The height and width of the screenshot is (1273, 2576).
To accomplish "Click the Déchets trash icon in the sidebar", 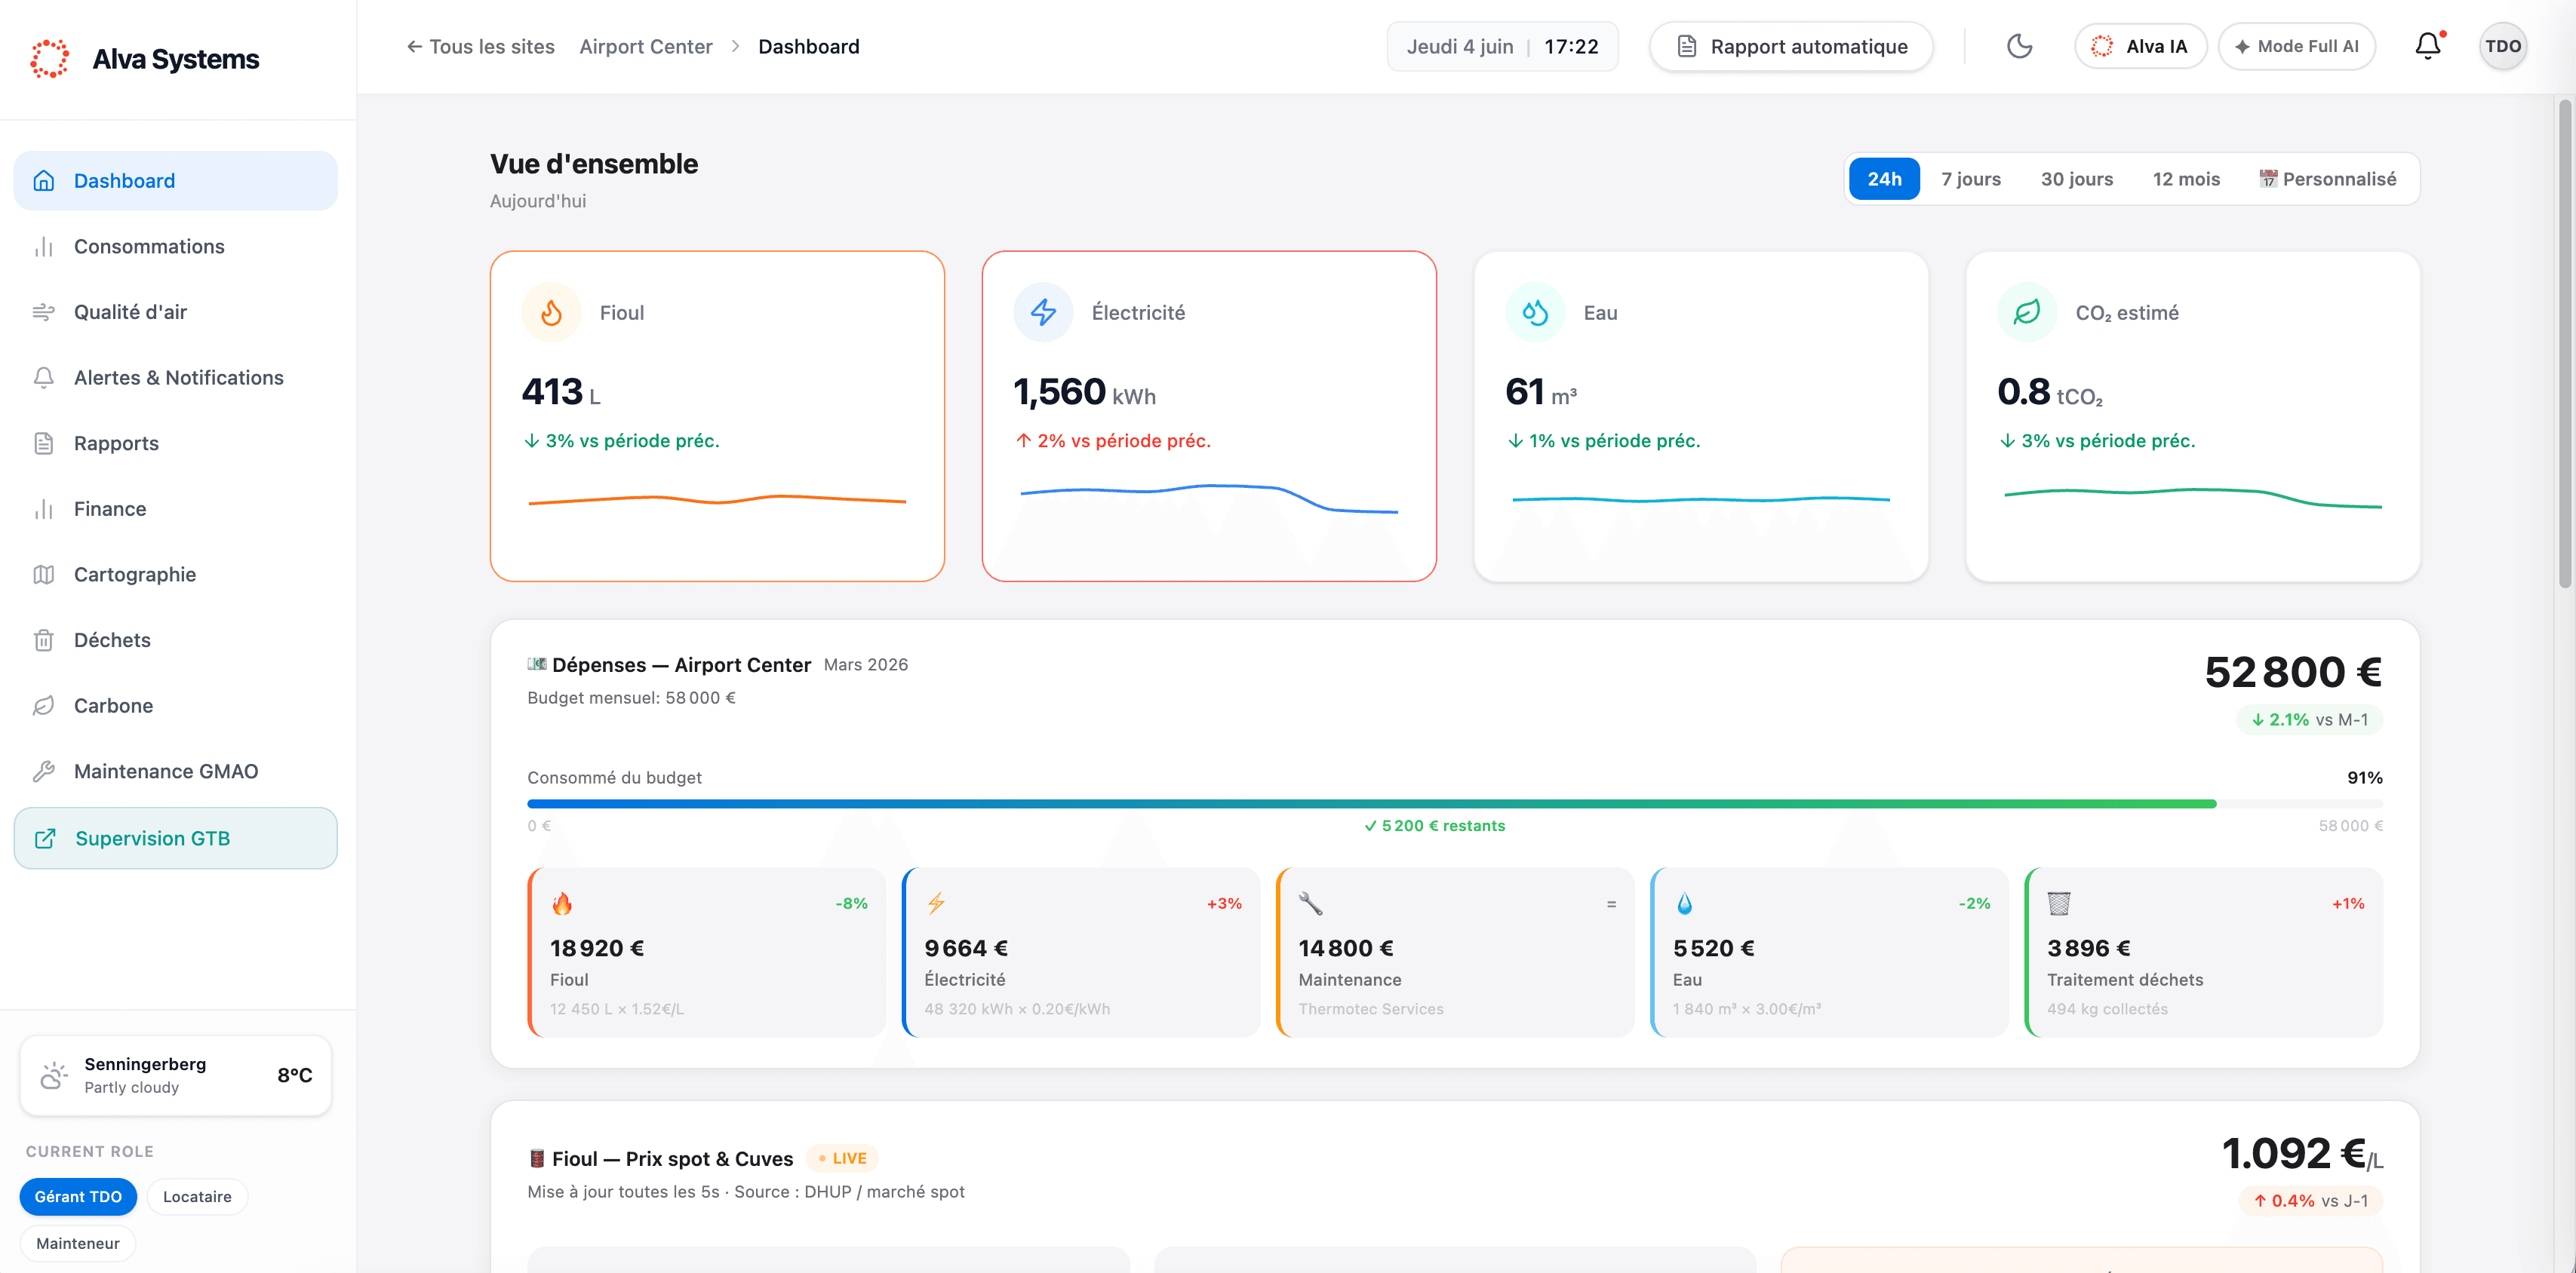I will (x=44, y=640).
